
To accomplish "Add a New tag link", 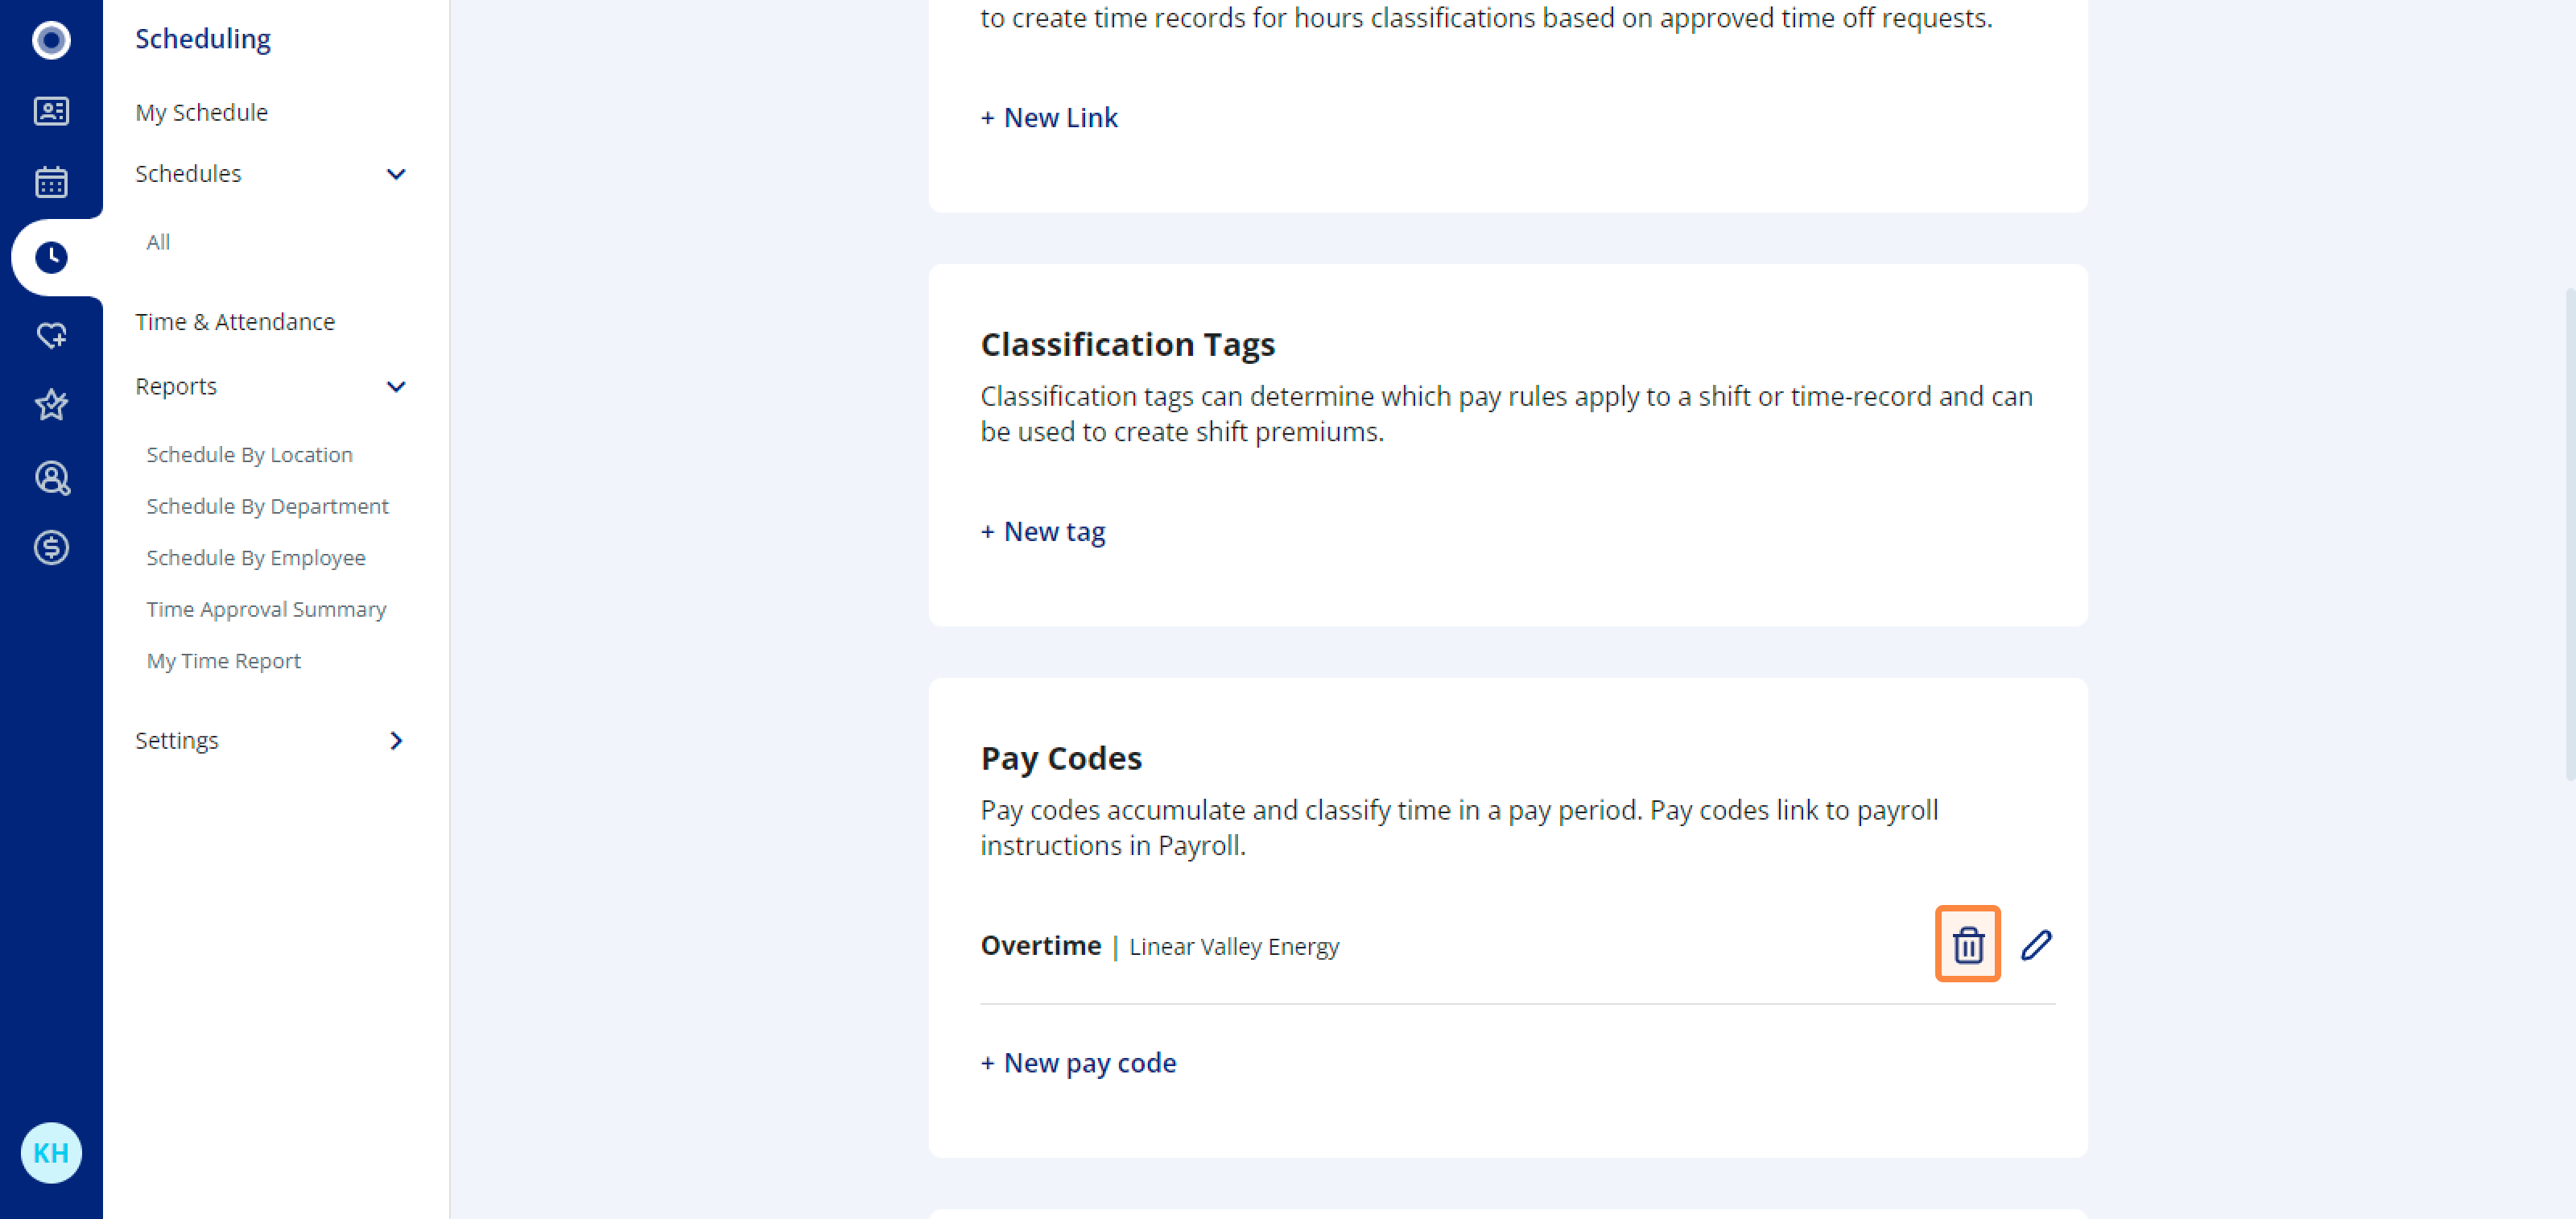I will pyautogui.click(x=1043, y=531).
